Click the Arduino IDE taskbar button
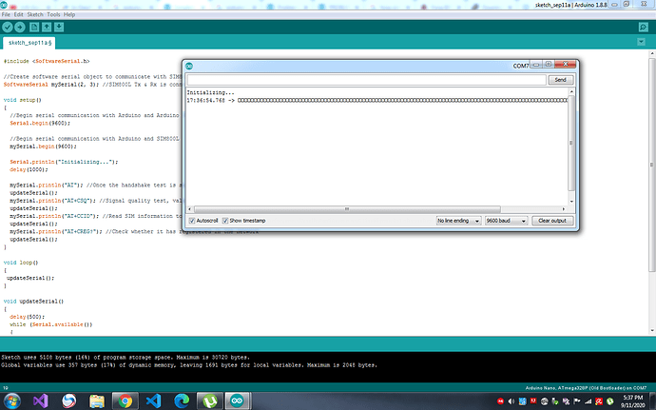This screenshot has width=656, height=410. click(x=238, y=400)
